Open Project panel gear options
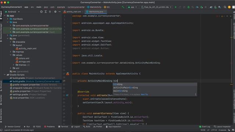 click(x=55, y=12)
